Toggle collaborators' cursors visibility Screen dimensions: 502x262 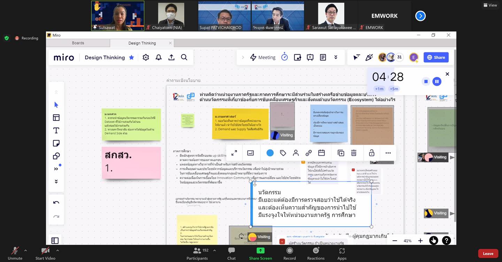[357, 57]
